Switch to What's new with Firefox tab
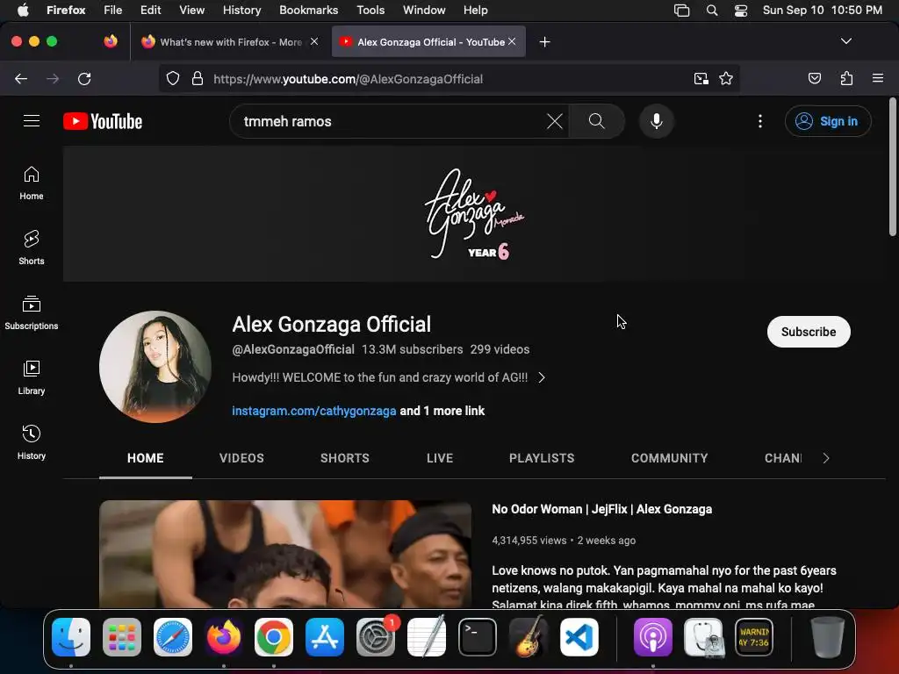The image size is (899, 674). pyautogui.click(x=230, y=42)
